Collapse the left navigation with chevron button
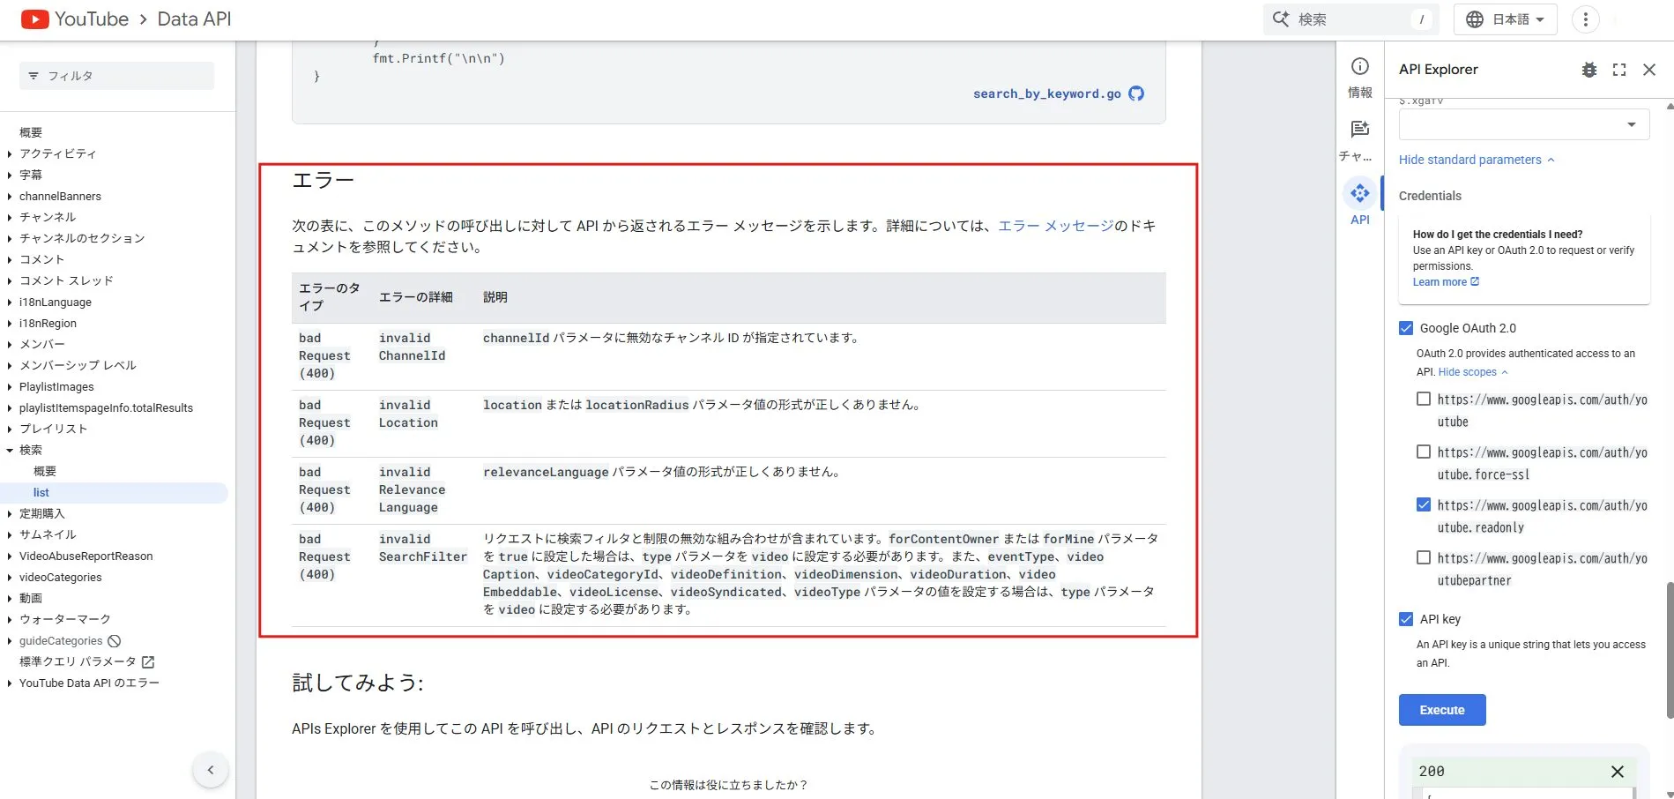 click(211, 770)
